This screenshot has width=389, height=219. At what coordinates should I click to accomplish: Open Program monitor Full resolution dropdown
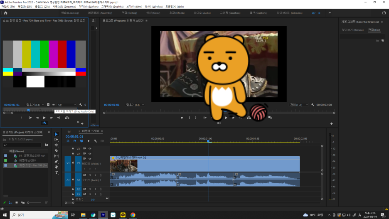(299, 105)
